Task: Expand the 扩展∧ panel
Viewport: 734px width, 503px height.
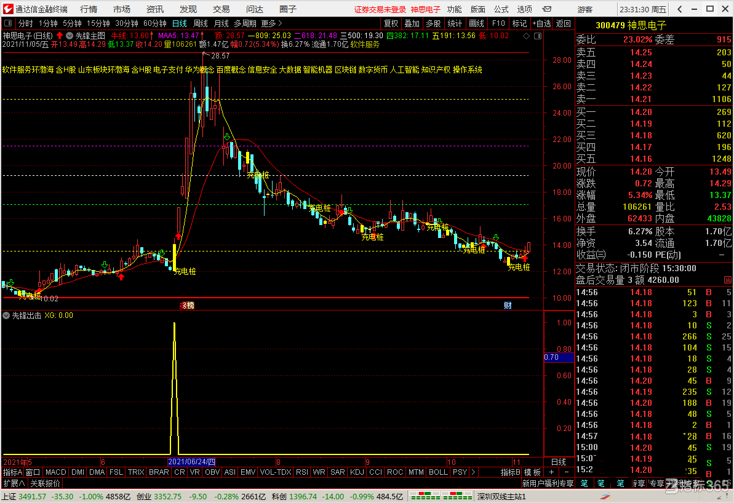Action: point(14,483)
